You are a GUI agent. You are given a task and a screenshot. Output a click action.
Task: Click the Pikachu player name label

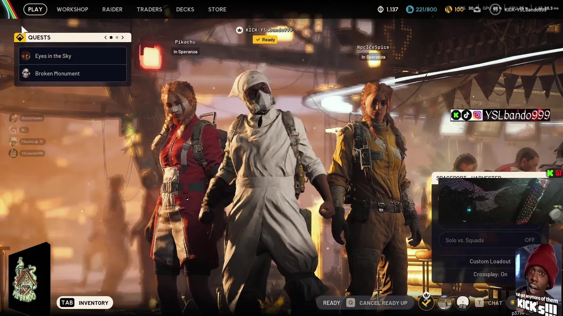(x=185, y=42)
